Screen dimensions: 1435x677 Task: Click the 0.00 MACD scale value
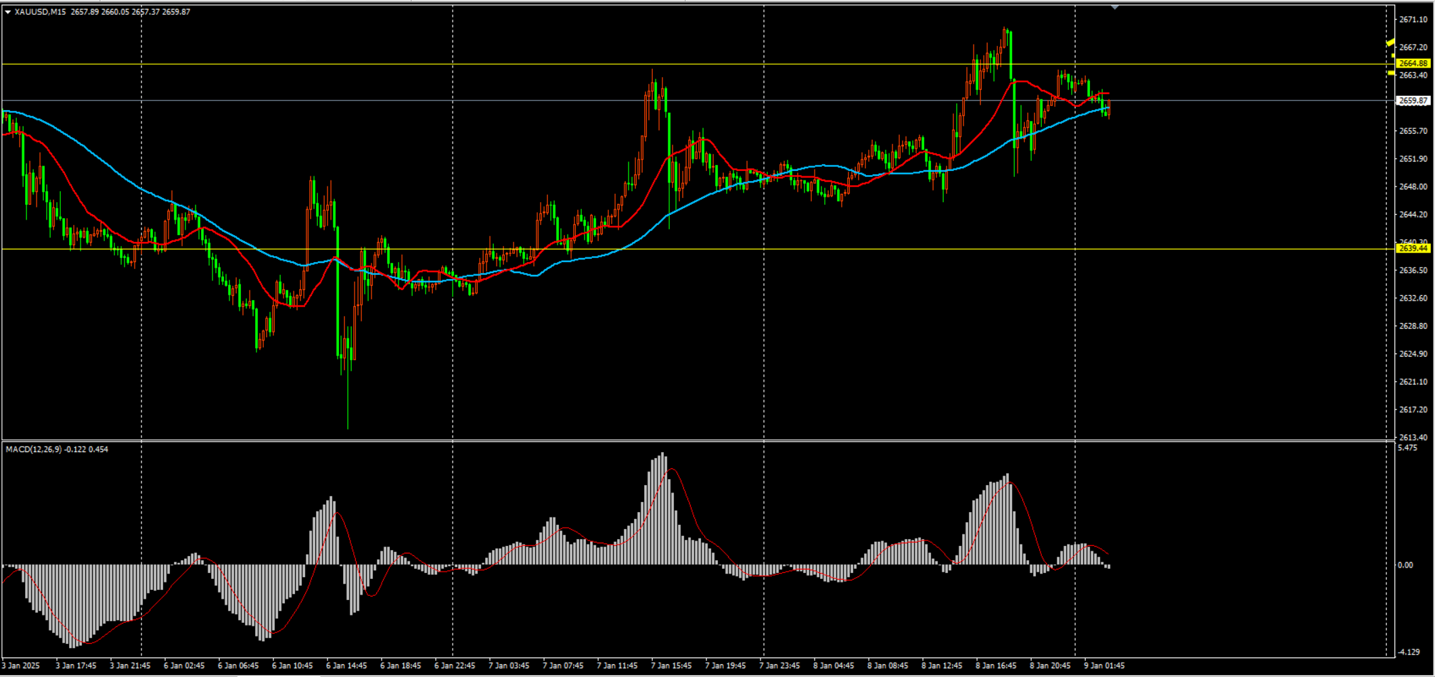(1405, 565)
